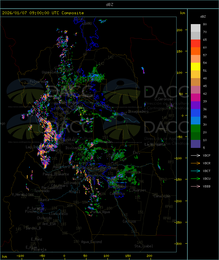Select the Punta_Agua label on map
219x260 pixels.
tap(100, 212)
